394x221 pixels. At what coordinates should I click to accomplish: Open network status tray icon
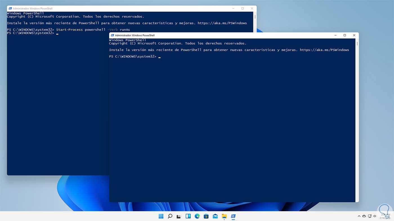[369, 216]
